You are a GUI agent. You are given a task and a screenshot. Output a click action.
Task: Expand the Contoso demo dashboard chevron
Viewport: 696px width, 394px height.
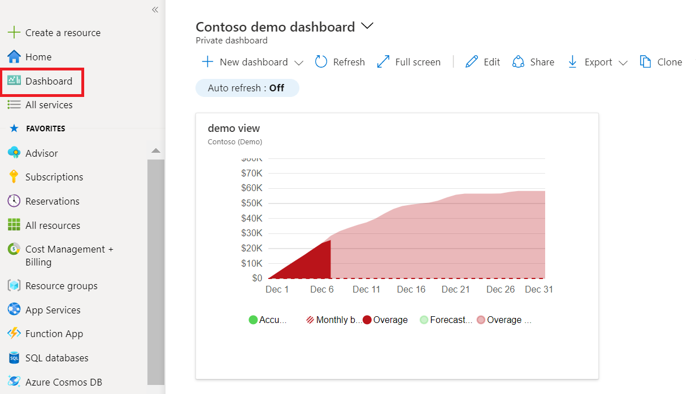pos(367,26)
